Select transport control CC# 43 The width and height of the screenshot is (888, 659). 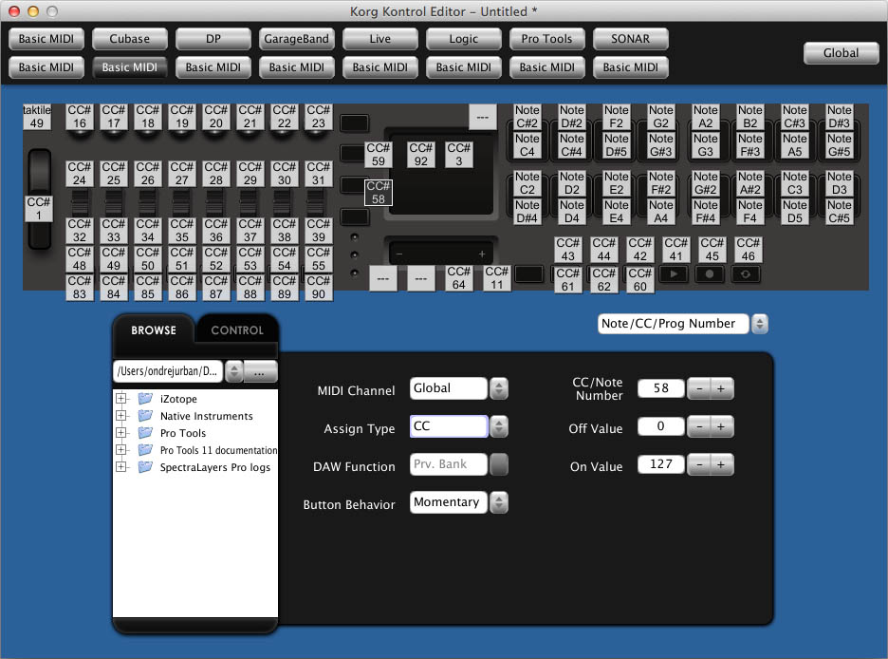pos(568,250)
